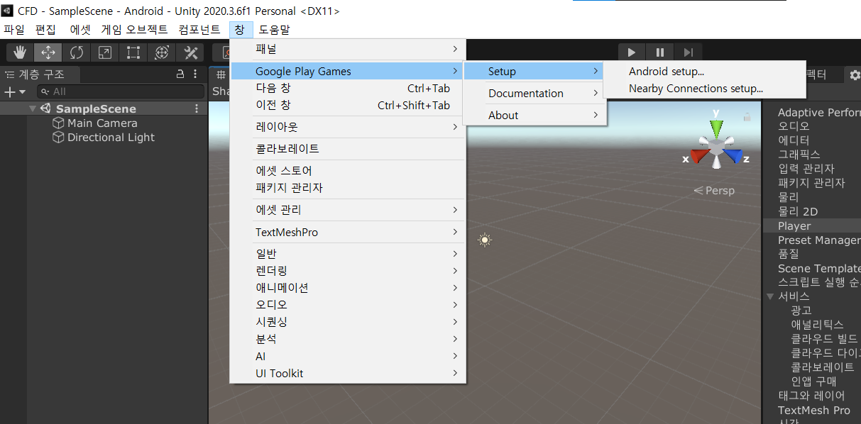Image resolution: width=861 pixels, height=424 pixels.
Task: Select the Move tool in toolbar
Action: (x=48, y=52)
